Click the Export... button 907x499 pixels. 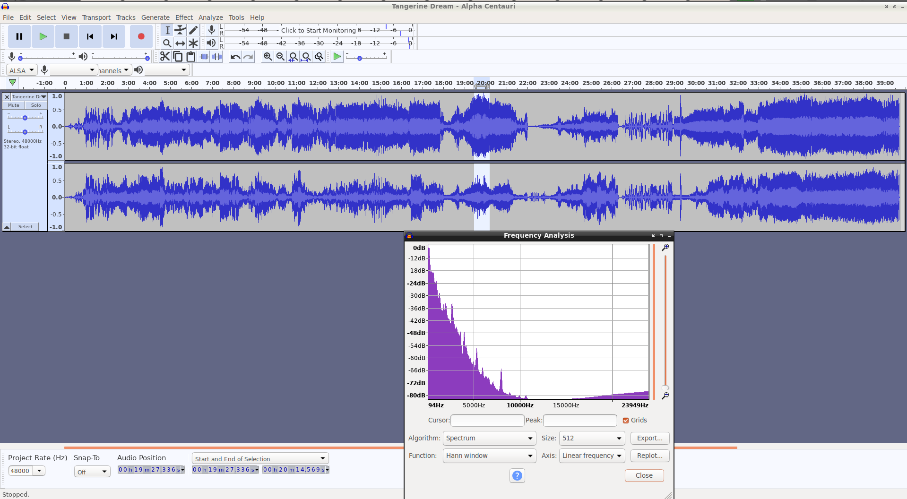(650, 438)
